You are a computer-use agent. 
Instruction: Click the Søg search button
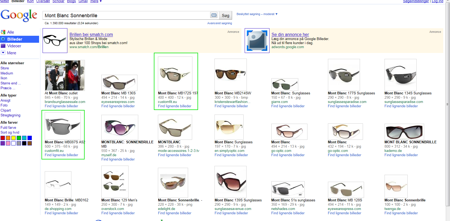226,16
